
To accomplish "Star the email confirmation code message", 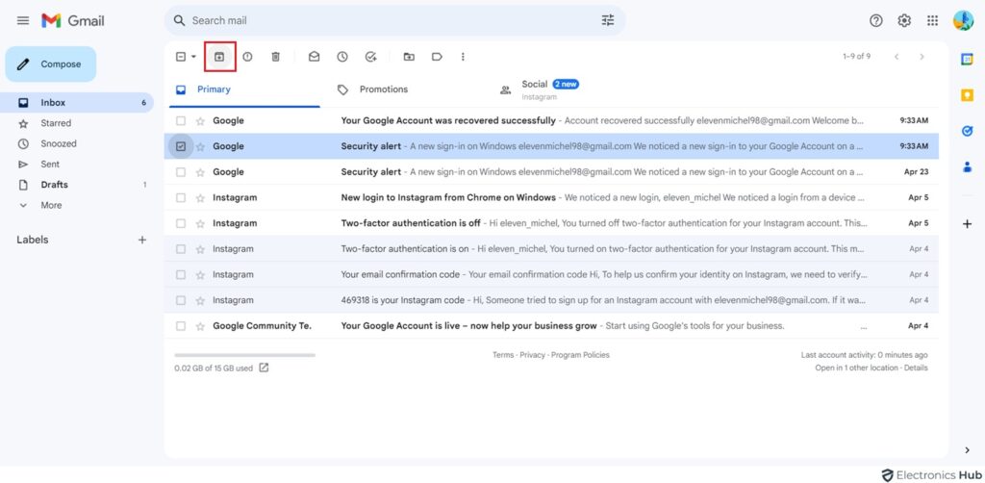I will tap(200, 275).
